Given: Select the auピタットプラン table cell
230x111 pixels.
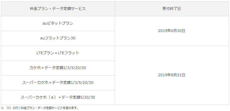Looking at the screenshot, I should click(58, 23).
